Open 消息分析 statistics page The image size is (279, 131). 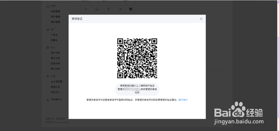click(x=55, y=64)
